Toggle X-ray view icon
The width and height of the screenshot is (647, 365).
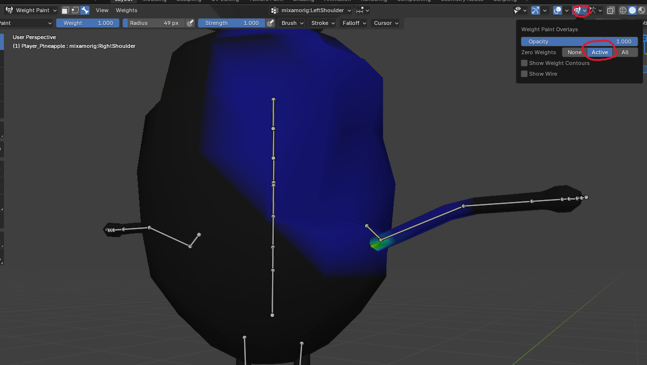(611, 10)
